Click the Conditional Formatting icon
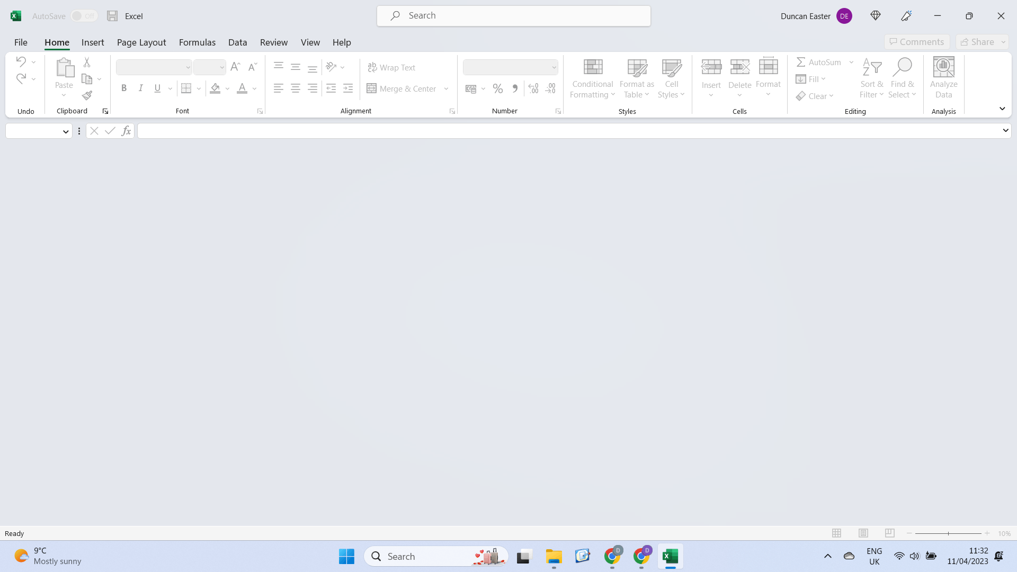Screen dimensions: 1017x572 click(x=592, y=78)
